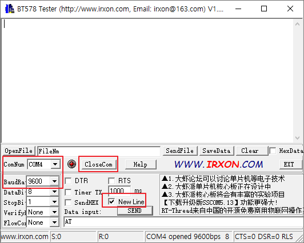This screenshot has height=243, width=304.
Task: Expand the DataBits dropdown showing 8
Action: [54, 192]
